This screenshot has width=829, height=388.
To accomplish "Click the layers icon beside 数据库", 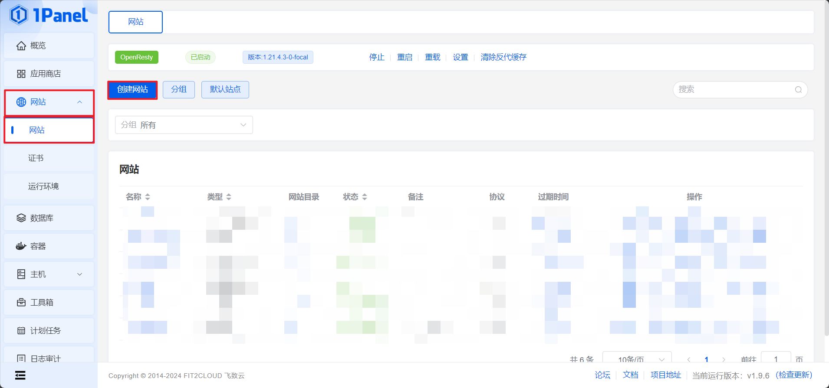I will click(21, 218).
